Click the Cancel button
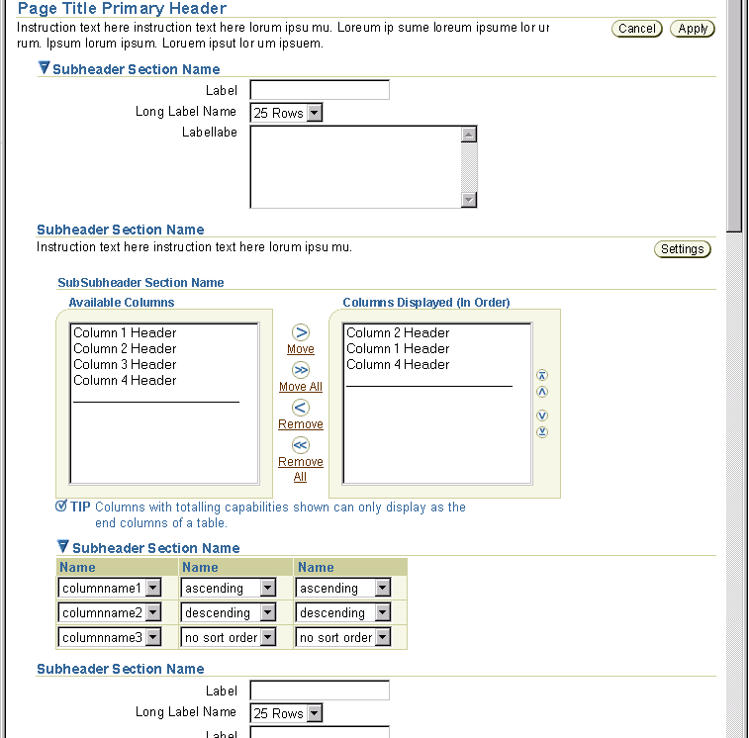749x738 pixels. point(637,29)
